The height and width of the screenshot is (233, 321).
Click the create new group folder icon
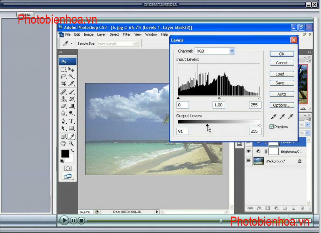[285, 208]
